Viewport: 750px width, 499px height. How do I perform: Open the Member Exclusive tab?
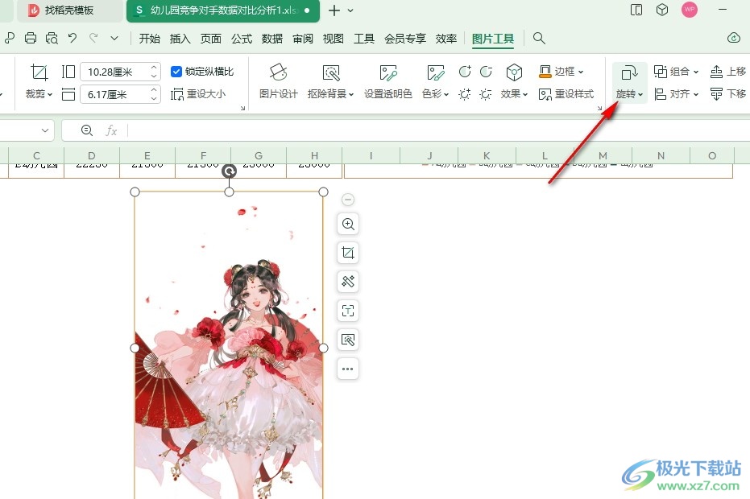coord(405,39)
